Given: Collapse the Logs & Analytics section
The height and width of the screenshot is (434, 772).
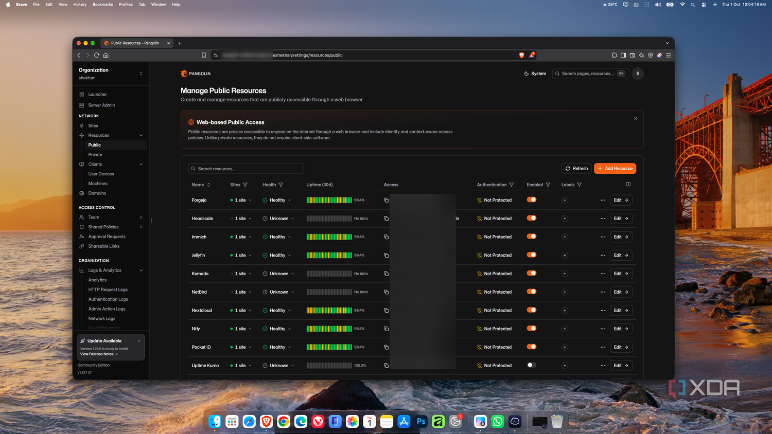Looking at the screenshot, I should [141, 270].
